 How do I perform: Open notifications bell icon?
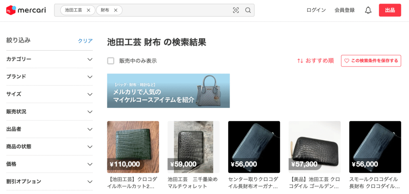368,10
